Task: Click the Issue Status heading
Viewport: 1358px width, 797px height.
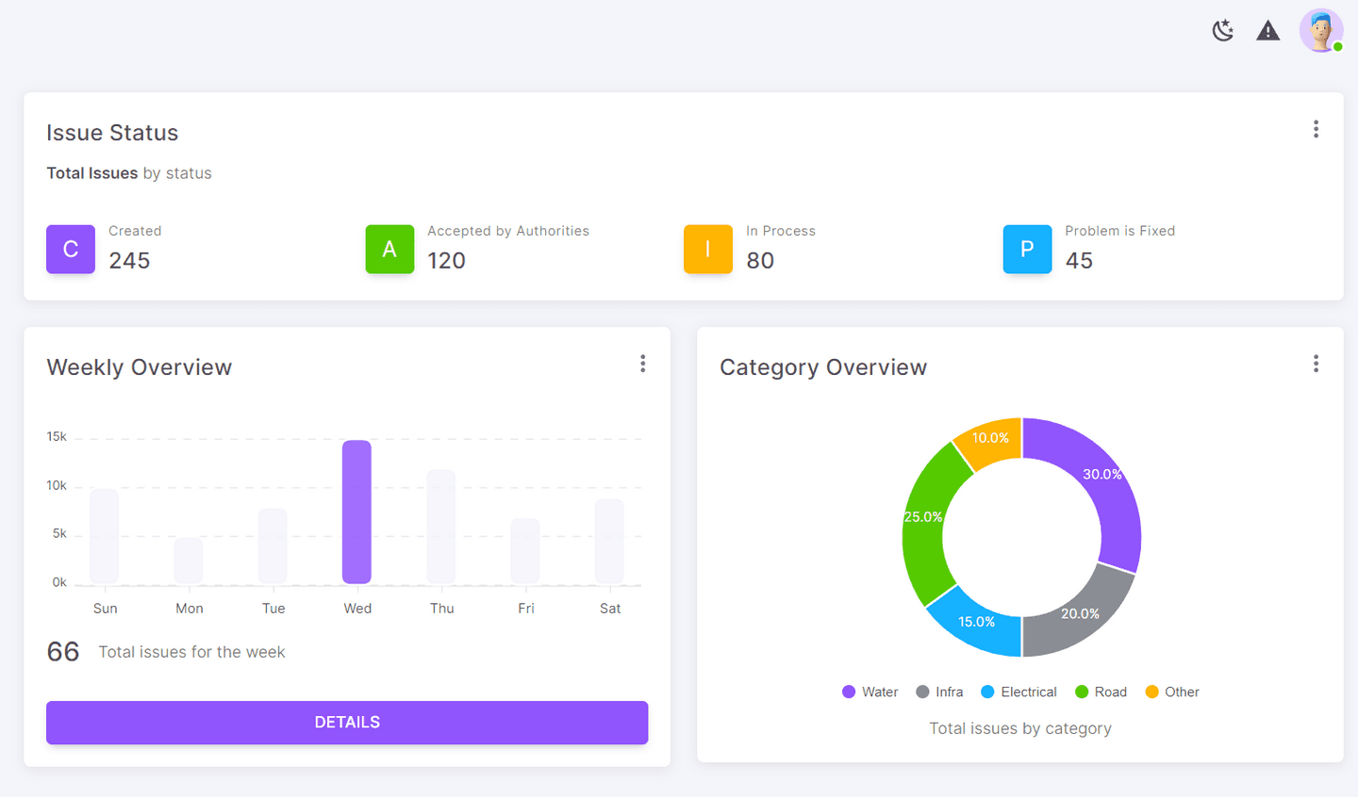Action: click(112, 133)
